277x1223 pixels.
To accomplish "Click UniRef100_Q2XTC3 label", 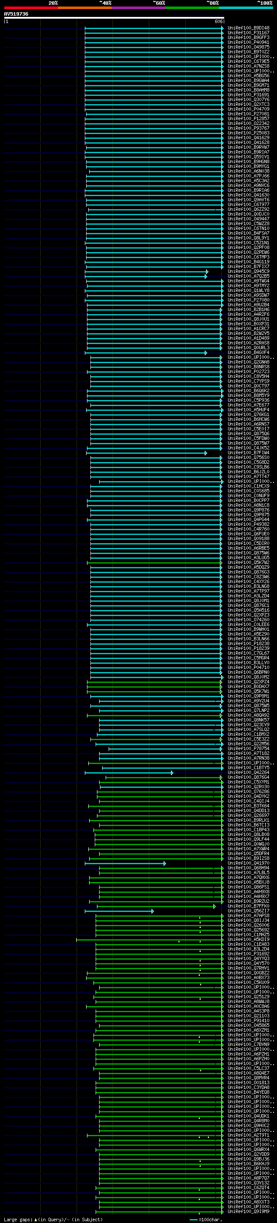I will pos(248,105).
